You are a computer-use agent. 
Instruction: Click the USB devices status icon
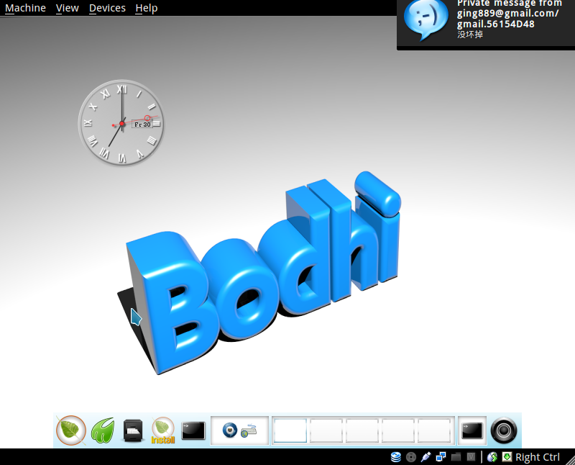425,457
